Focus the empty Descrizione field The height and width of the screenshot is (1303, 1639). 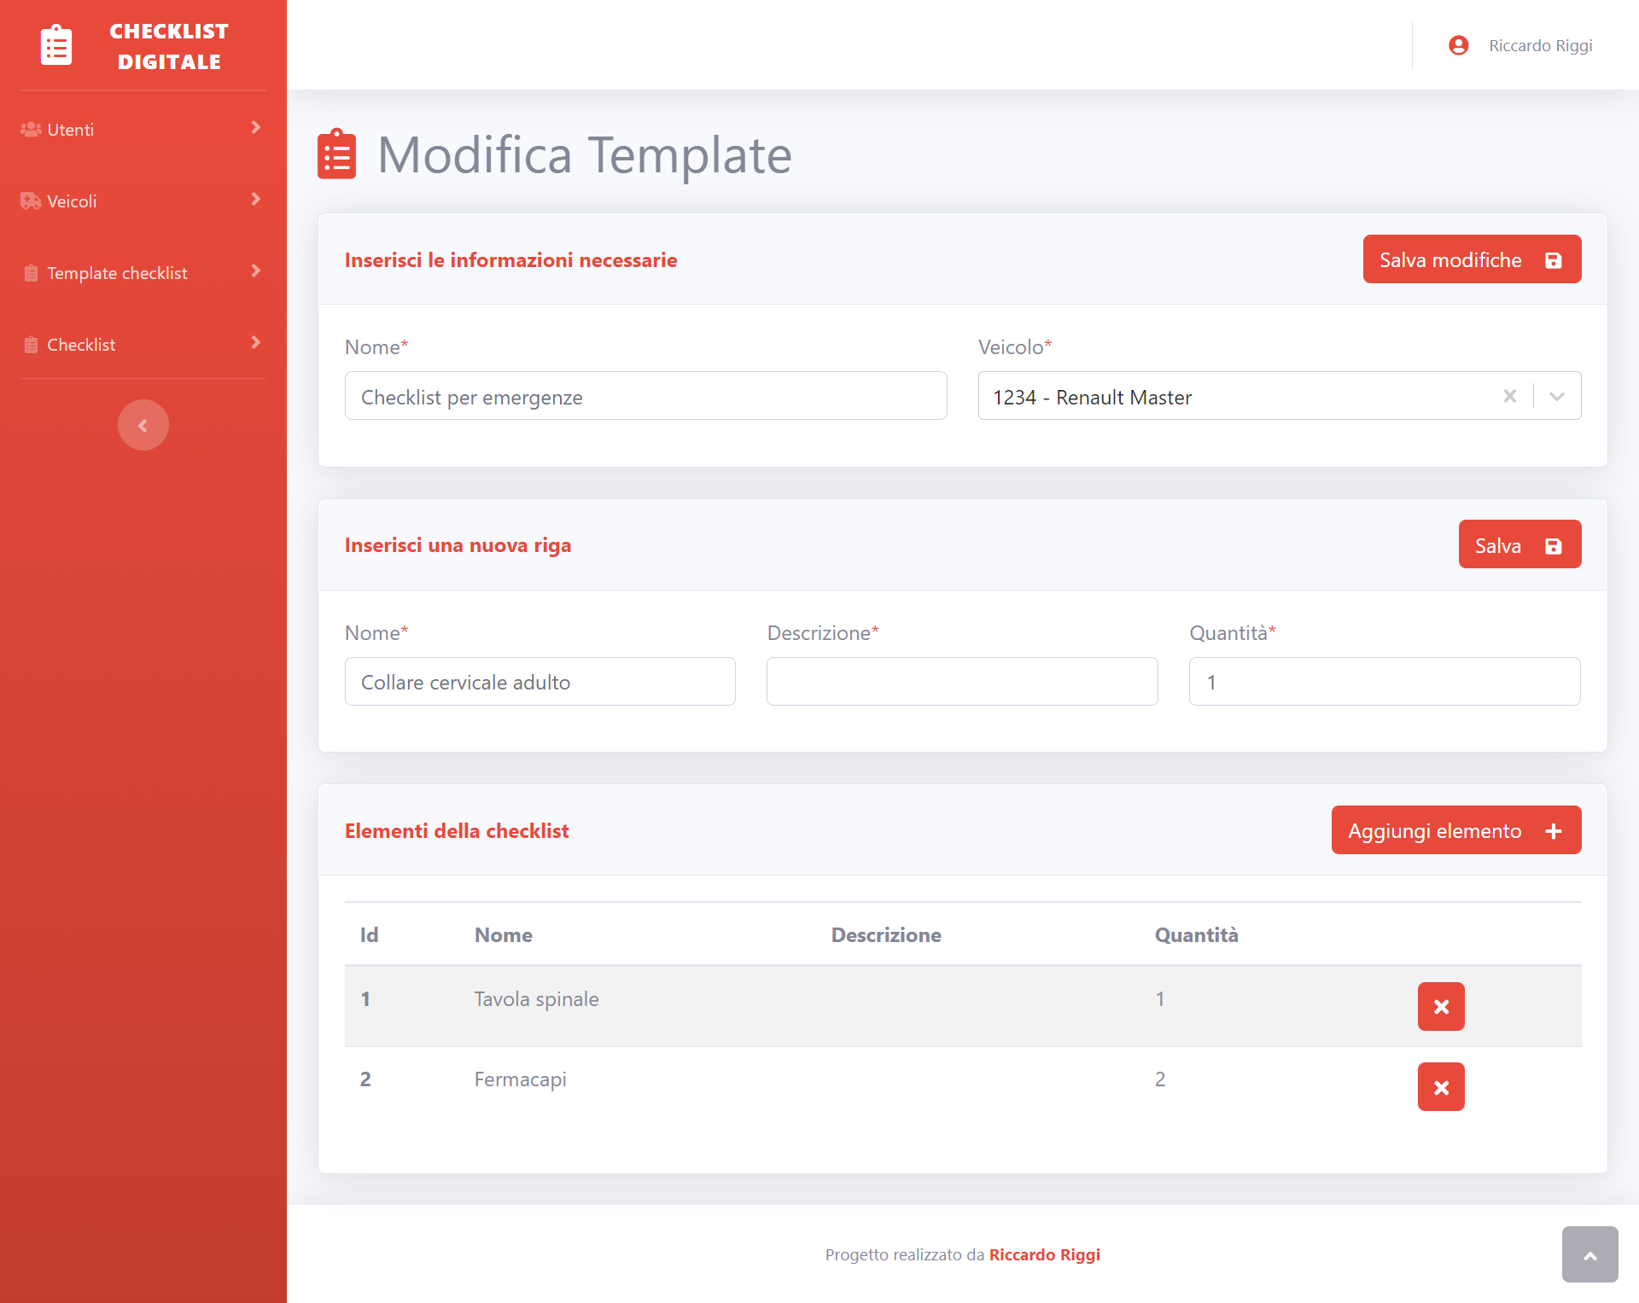point(961,682)
